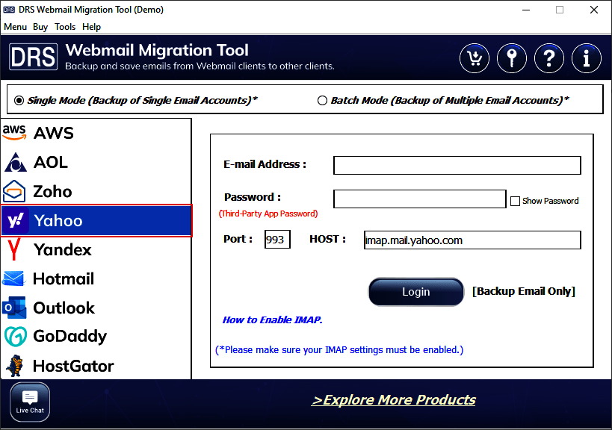Focus the E-mail Address input field
The width and height of the screenshot is (612, 430).
click(457, 165)
